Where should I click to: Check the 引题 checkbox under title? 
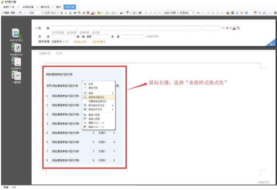coord(94,32)
